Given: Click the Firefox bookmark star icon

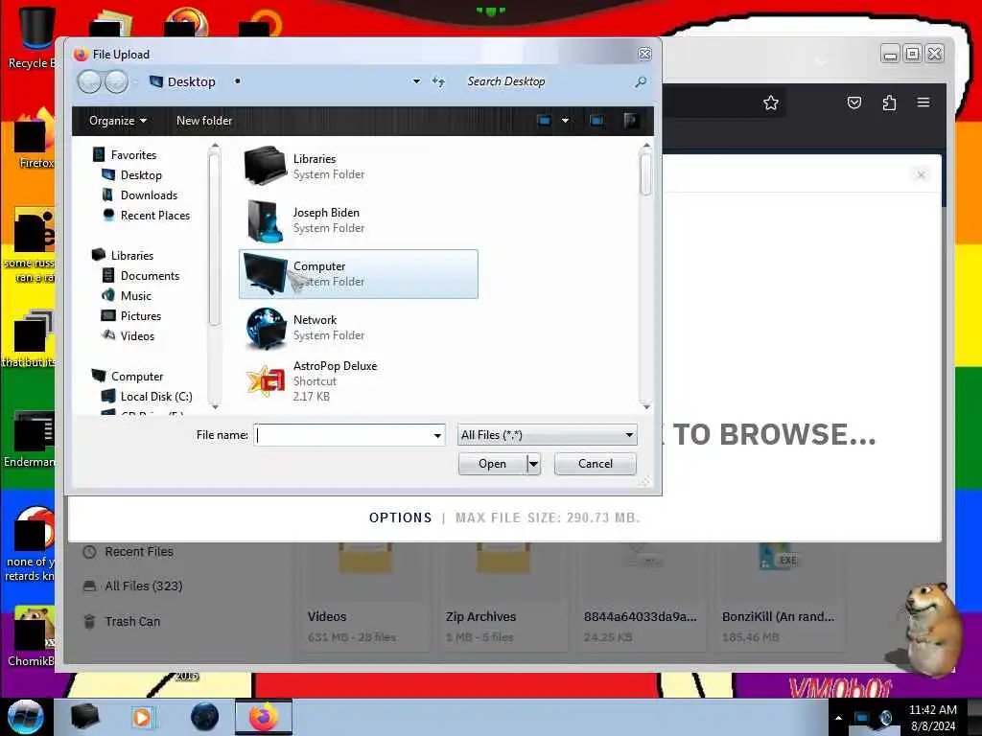Looking at the screenshot, I should [x=771, y=103].
